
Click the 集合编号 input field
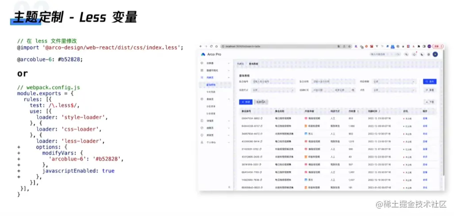(x=273, y=82)
